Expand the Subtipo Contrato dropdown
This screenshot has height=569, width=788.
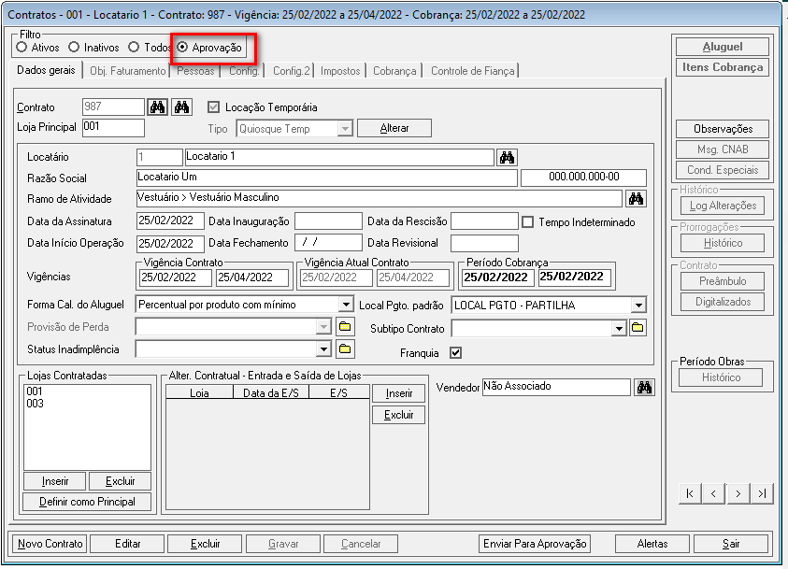tap(619, 329)
